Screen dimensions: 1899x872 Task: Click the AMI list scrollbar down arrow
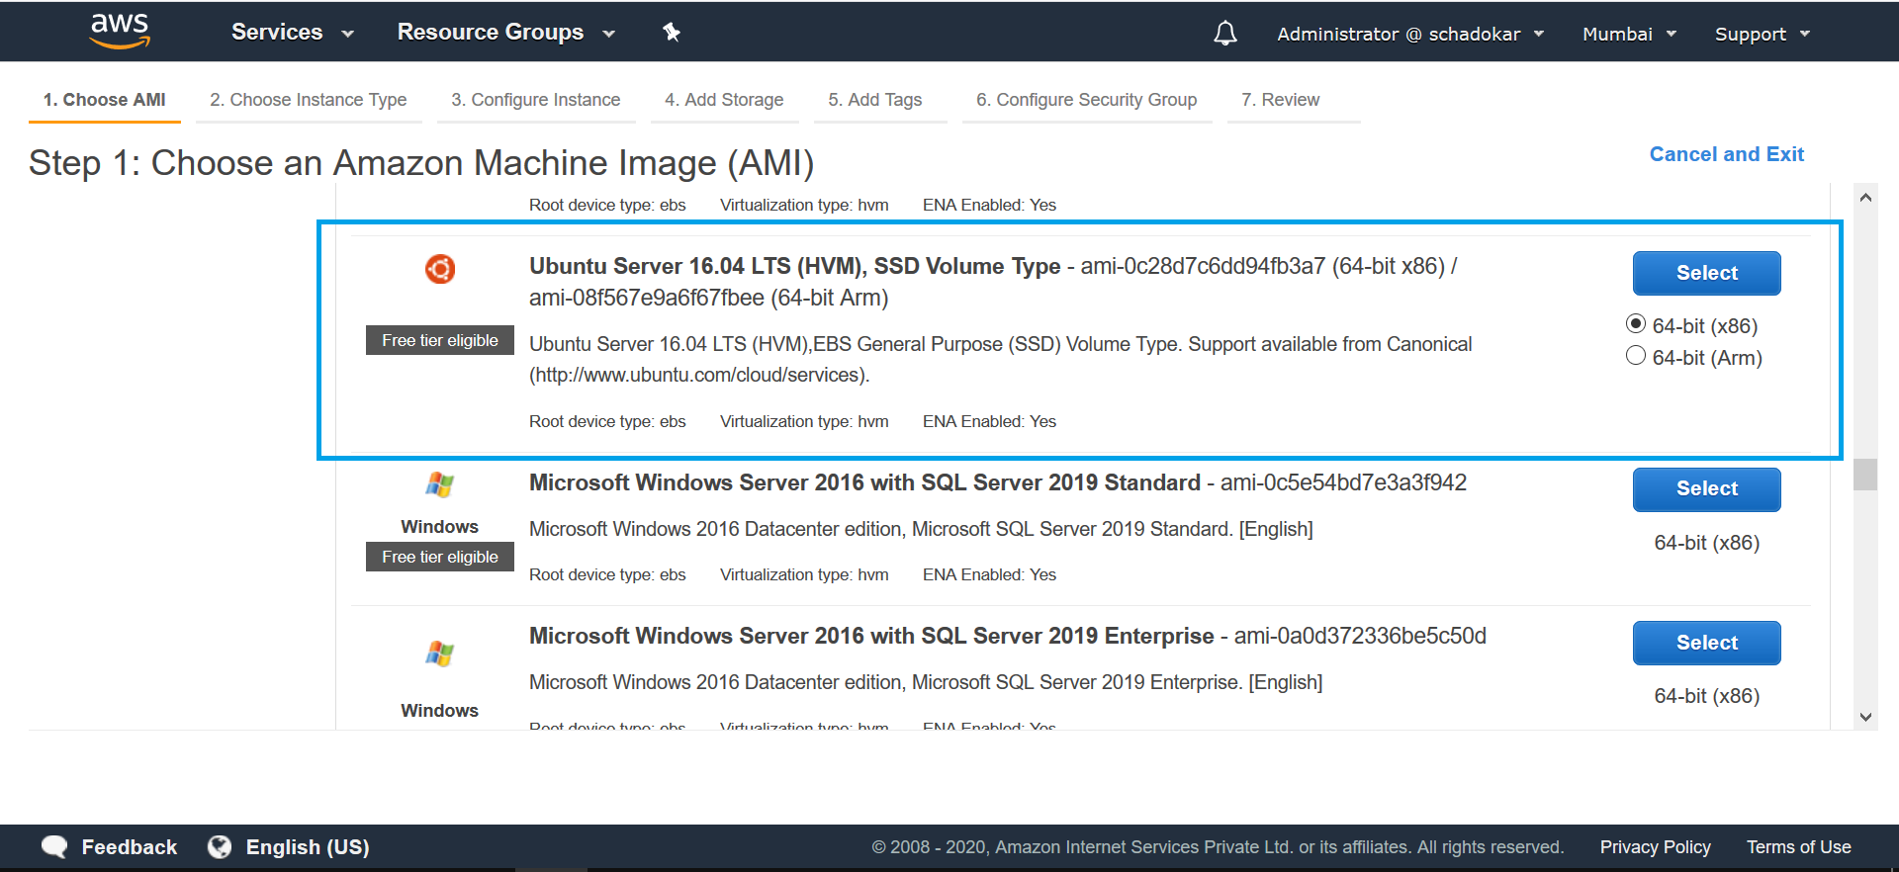click(x=1865, y=718)
